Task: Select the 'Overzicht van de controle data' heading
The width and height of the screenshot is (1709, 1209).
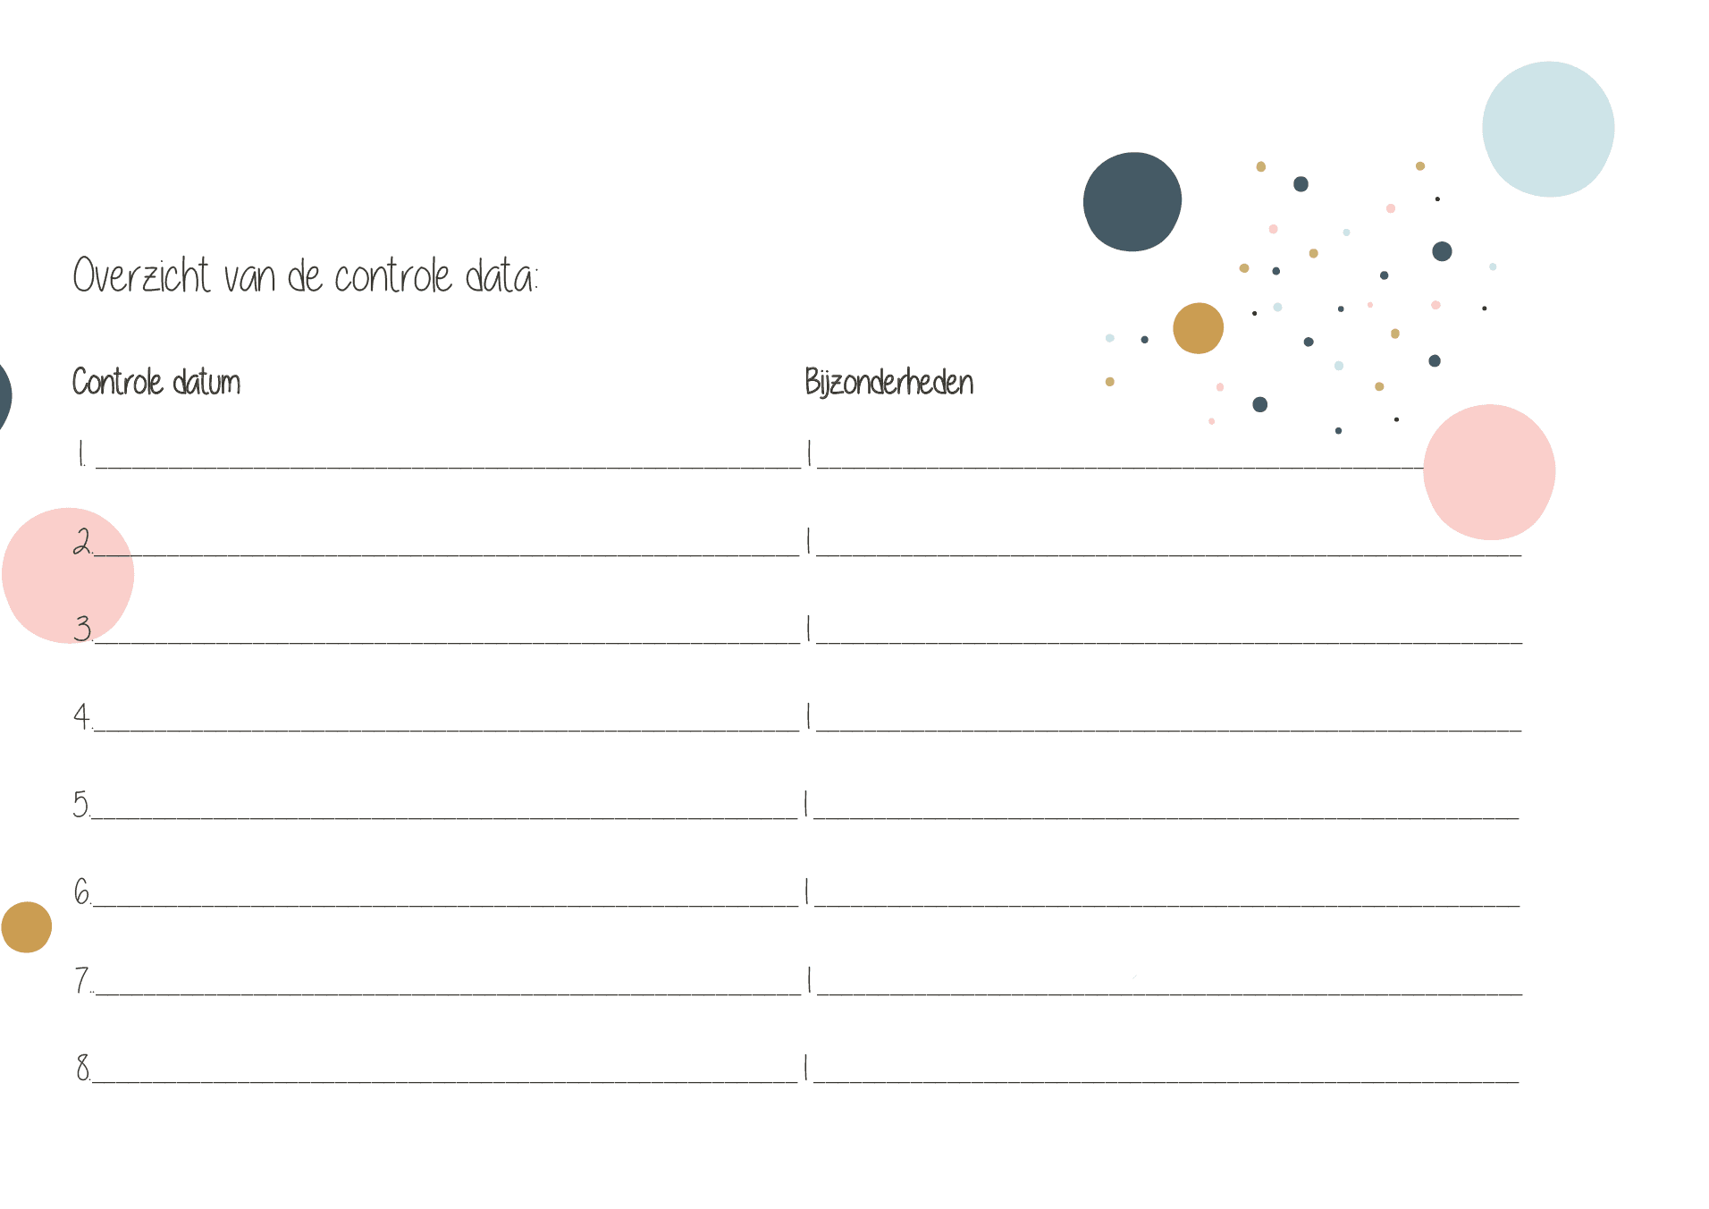Action: point(305,275)
